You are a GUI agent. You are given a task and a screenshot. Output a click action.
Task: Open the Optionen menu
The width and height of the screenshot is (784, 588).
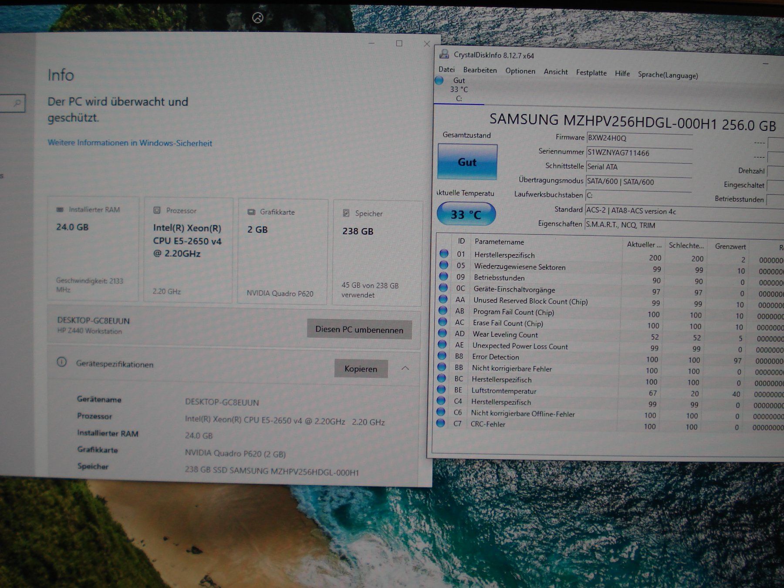(x=520, y=71)
